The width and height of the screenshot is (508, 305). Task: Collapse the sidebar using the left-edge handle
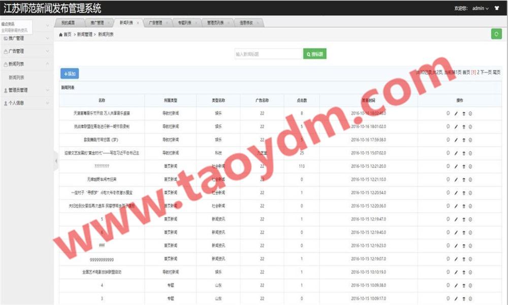click(56, 161)
